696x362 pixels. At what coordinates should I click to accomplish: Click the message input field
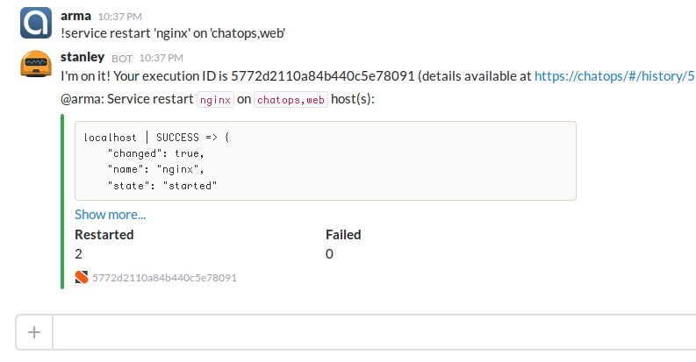374,332
